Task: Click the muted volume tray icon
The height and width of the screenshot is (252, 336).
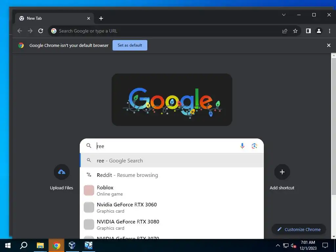Action: pos(294,245)
